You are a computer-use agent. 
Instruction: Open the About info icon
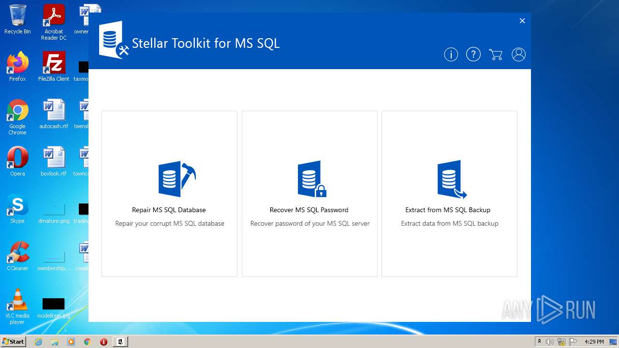451,55
